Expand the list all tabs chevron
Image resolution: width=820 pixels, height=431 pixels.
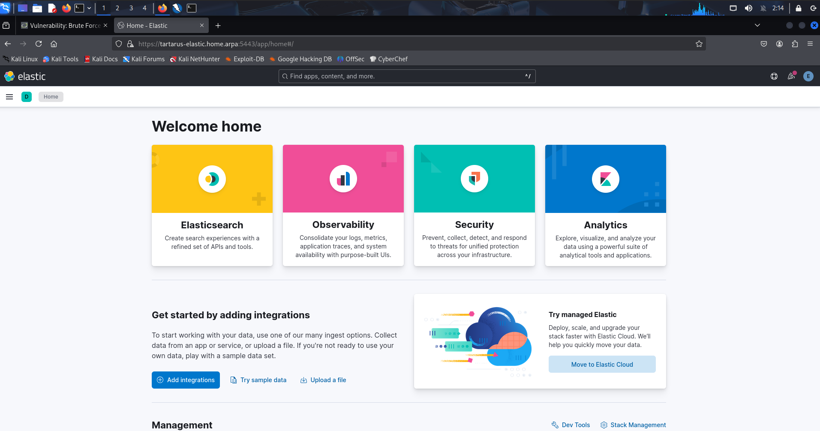(x=757, y=25)
